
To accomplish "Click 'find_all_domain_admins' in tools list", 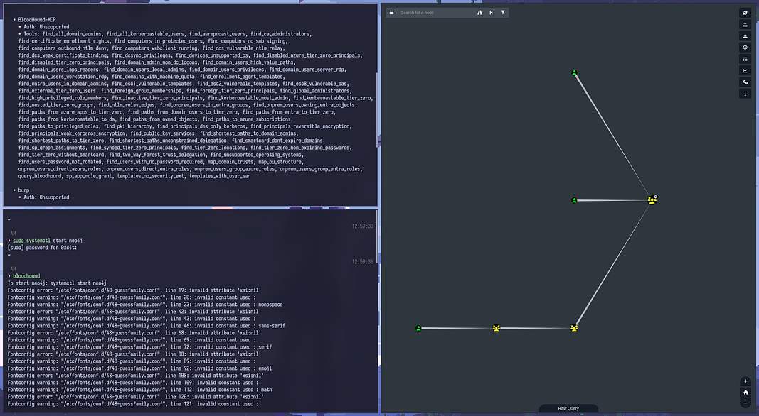I will pos(72,34).
